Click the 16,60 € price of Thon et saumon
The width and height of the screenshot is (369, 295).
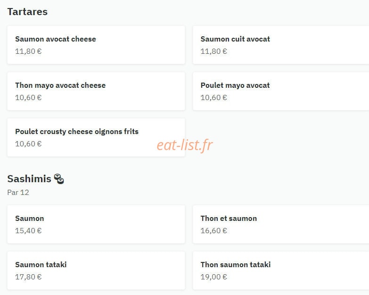click(x=213, y=230)
